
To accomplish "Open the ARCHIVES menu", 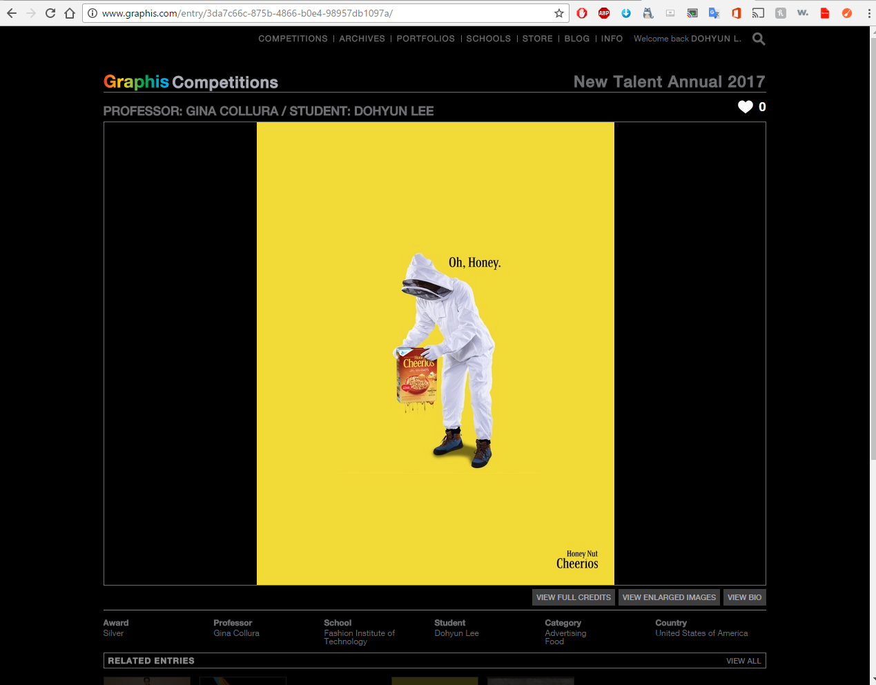I will coord(362,39).
